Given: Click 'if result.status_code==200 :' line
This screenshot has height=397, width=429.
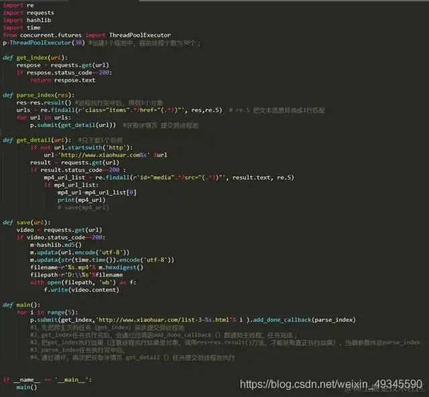Looking at the screenshot, I should (78, 170).
